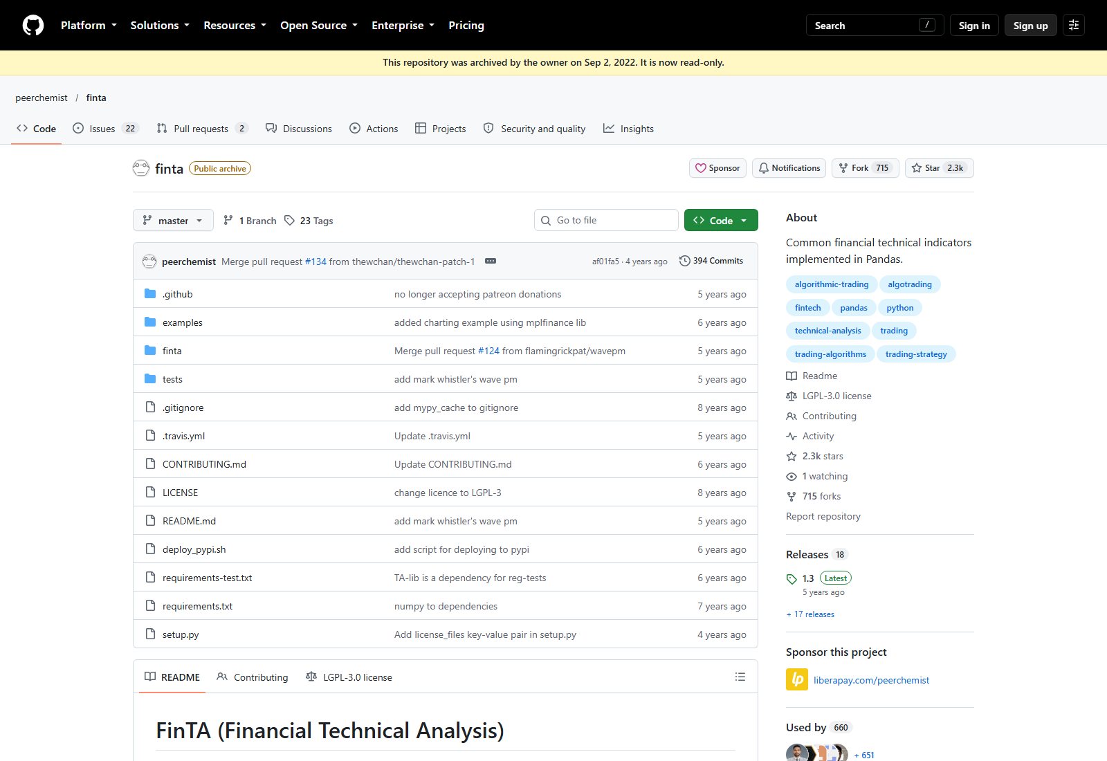Screen dimensions: 1107x761
Task: Open Notifications for this repository
Action: coord(789,168)
